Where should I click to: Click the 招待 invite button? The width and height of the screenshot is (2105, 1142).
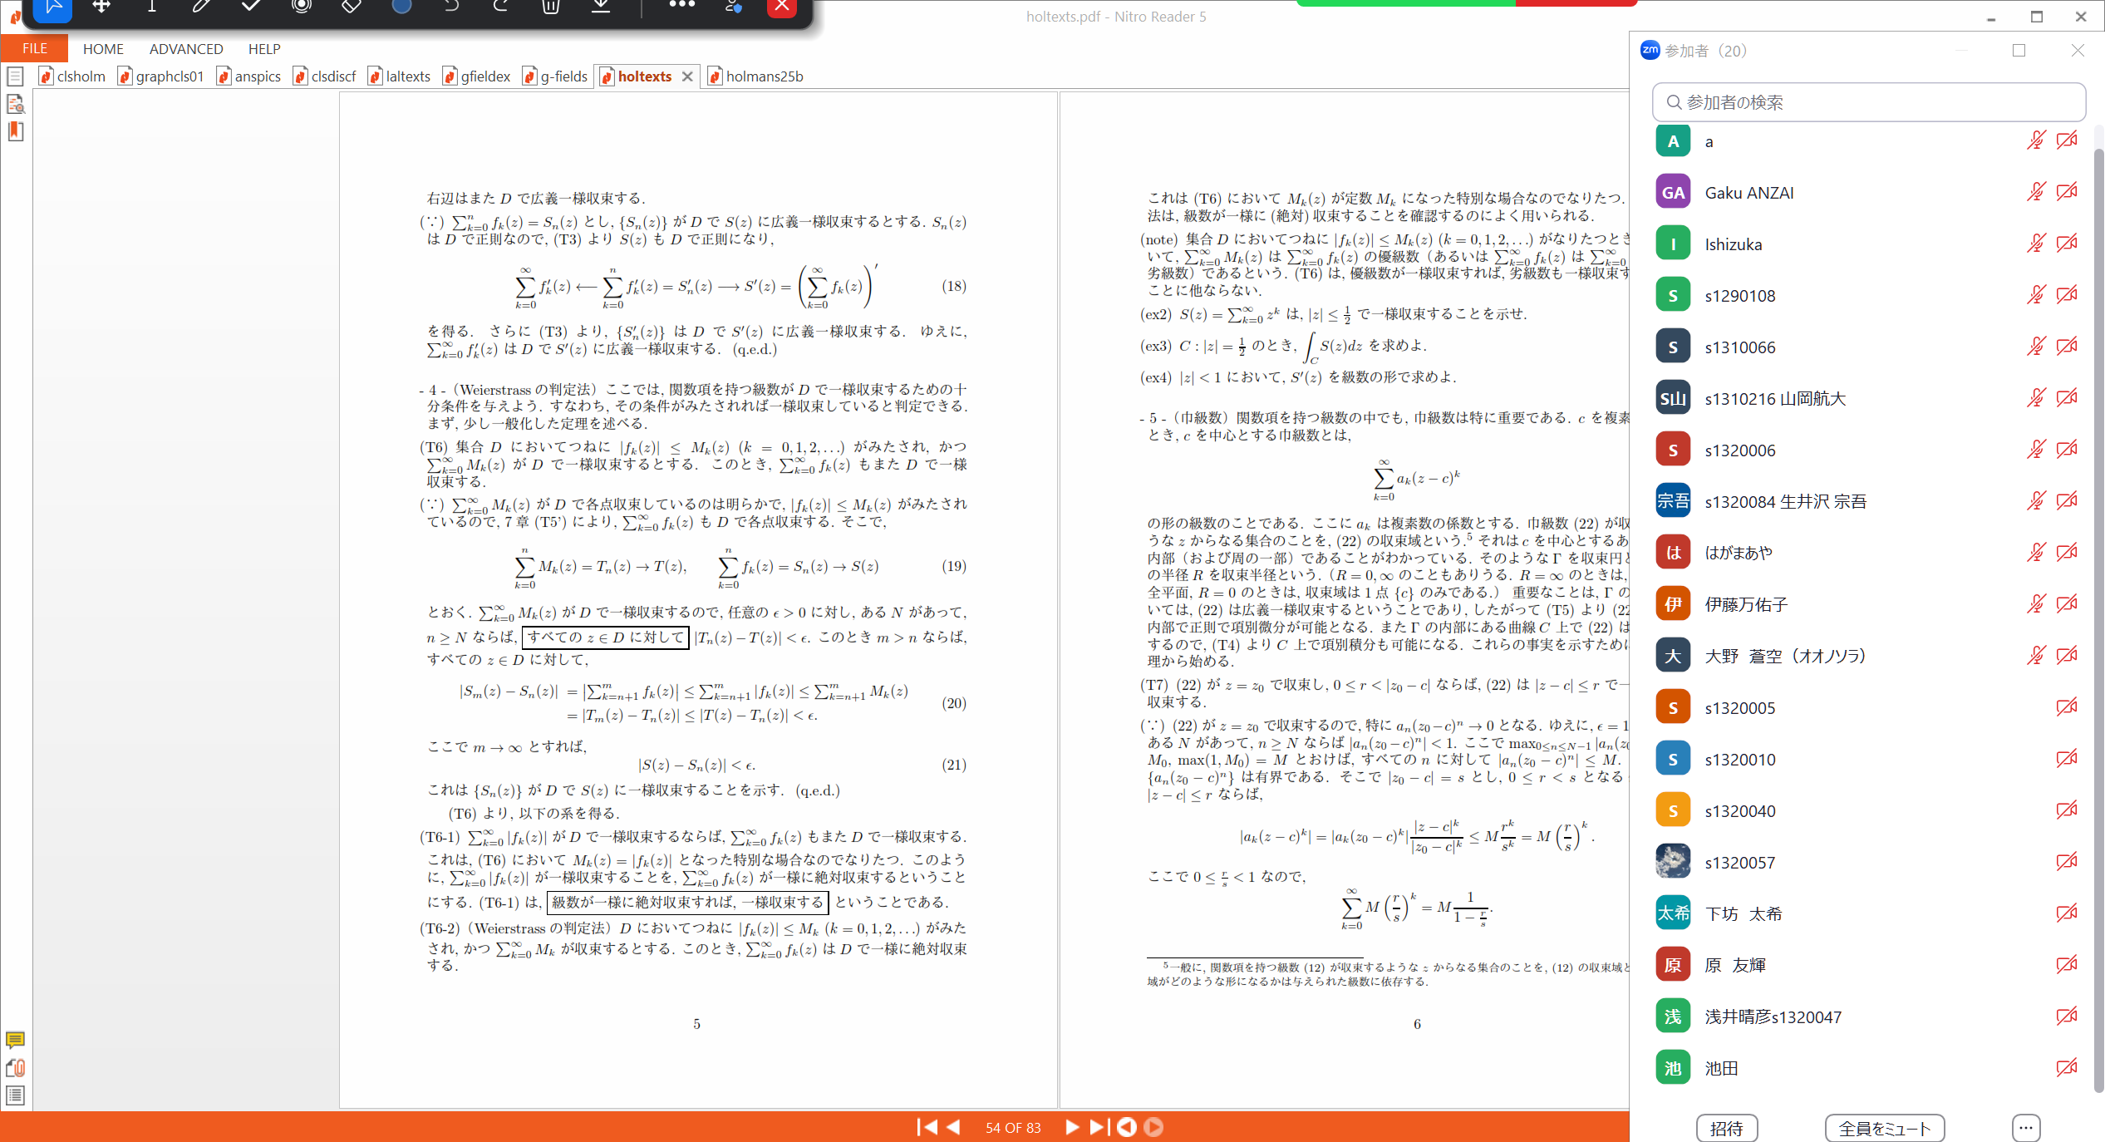click(x=1727, y=1128)
